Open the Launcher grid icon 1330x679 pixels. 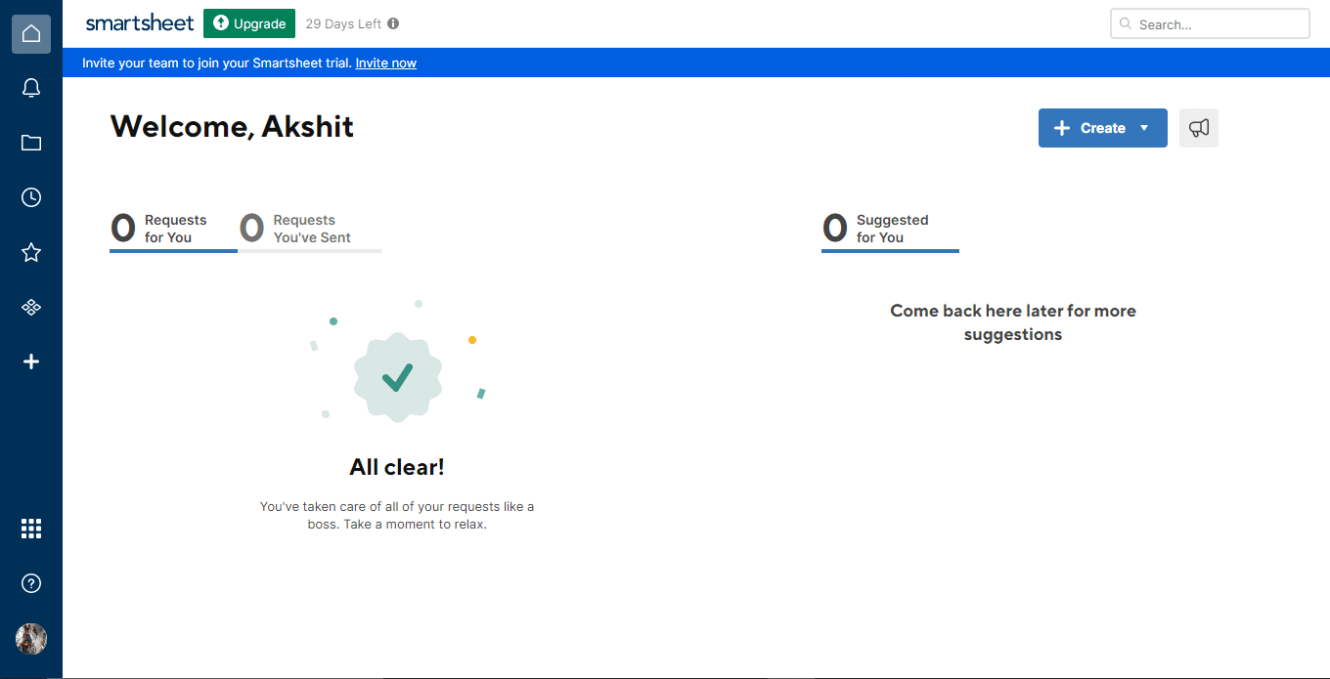[x=31, y=529]
